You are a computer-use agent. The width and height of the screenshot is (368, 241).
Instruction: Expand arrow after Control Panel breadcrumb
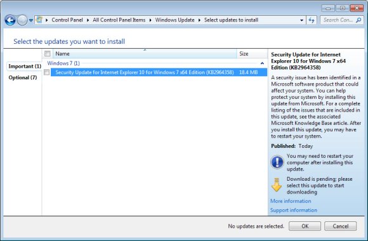[x=88, y=20]
